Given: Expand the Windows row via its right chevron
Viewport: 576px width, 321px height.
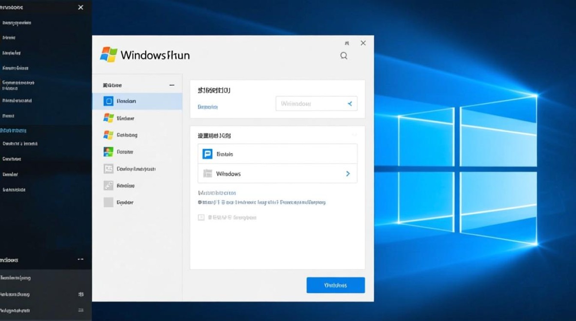Looking at the screenshot, I should click(x=348, y=173).
